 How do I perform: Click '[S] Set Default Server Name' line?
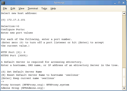pos(21,72)
